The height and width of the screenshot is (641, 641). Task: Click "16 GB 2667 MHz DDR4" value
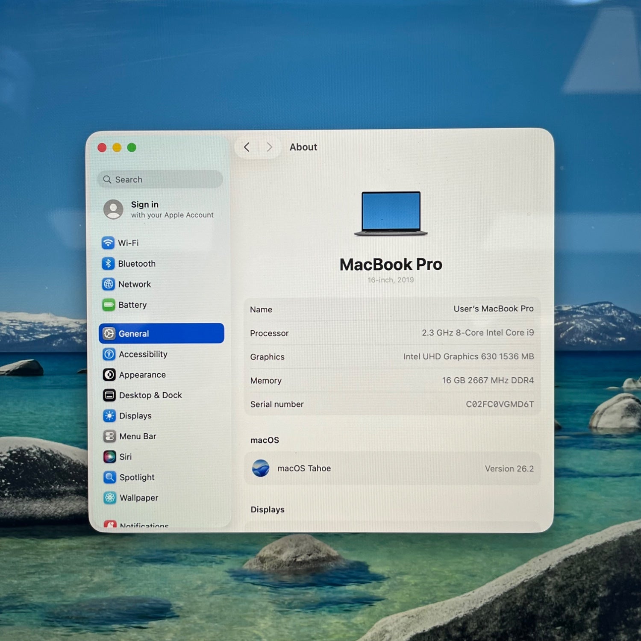coord(488,380)
